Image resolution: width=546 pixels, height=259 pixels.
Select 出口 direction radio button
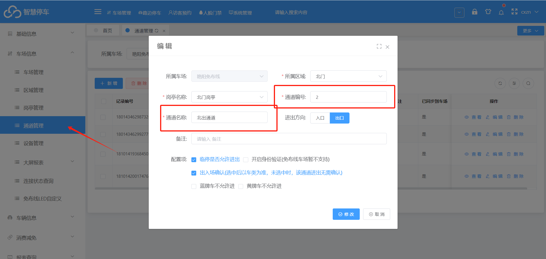click(x=340, y=118)
